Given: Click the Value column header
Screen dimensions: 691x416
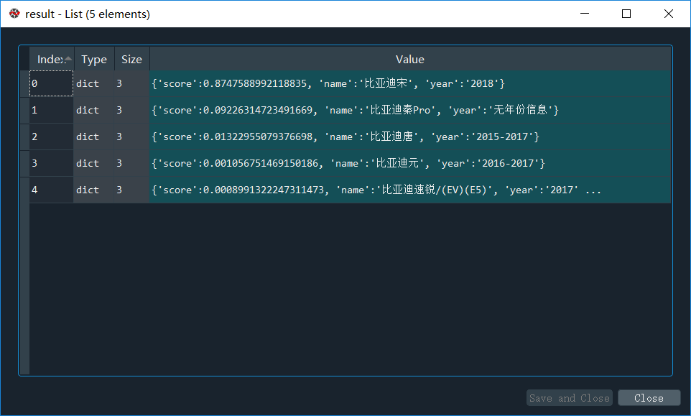Looking at the screenshot, I should click(410, 59).
